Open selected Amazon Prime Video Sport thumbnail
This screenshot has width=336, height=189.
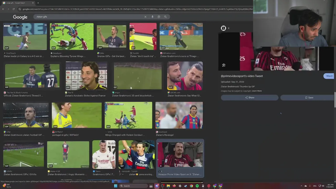(180, 155)
